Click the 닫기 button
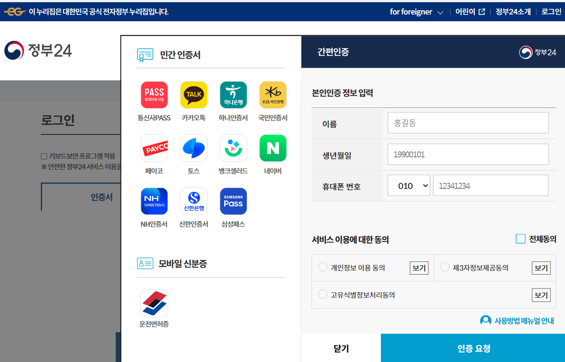 click(341, 348)
